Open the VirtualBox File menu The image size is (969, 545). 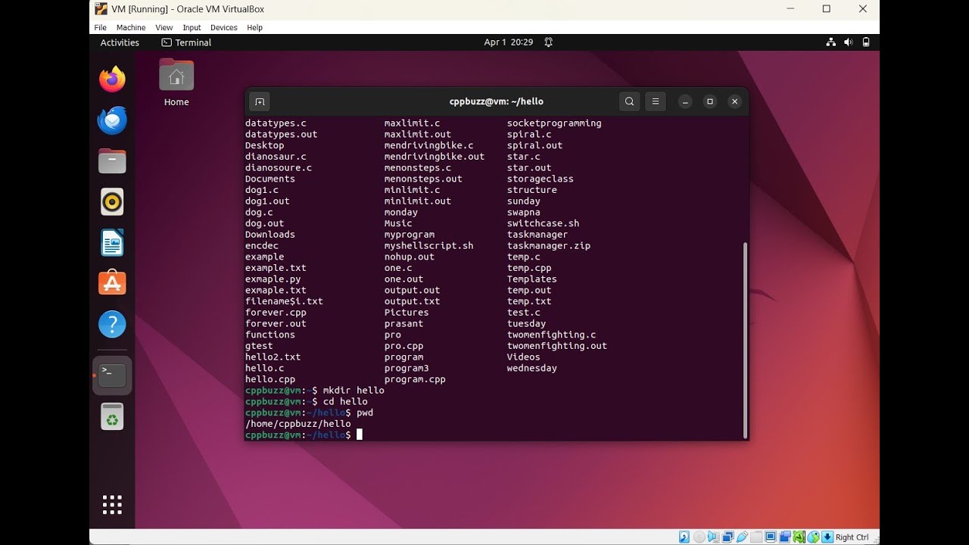(100, 27)
